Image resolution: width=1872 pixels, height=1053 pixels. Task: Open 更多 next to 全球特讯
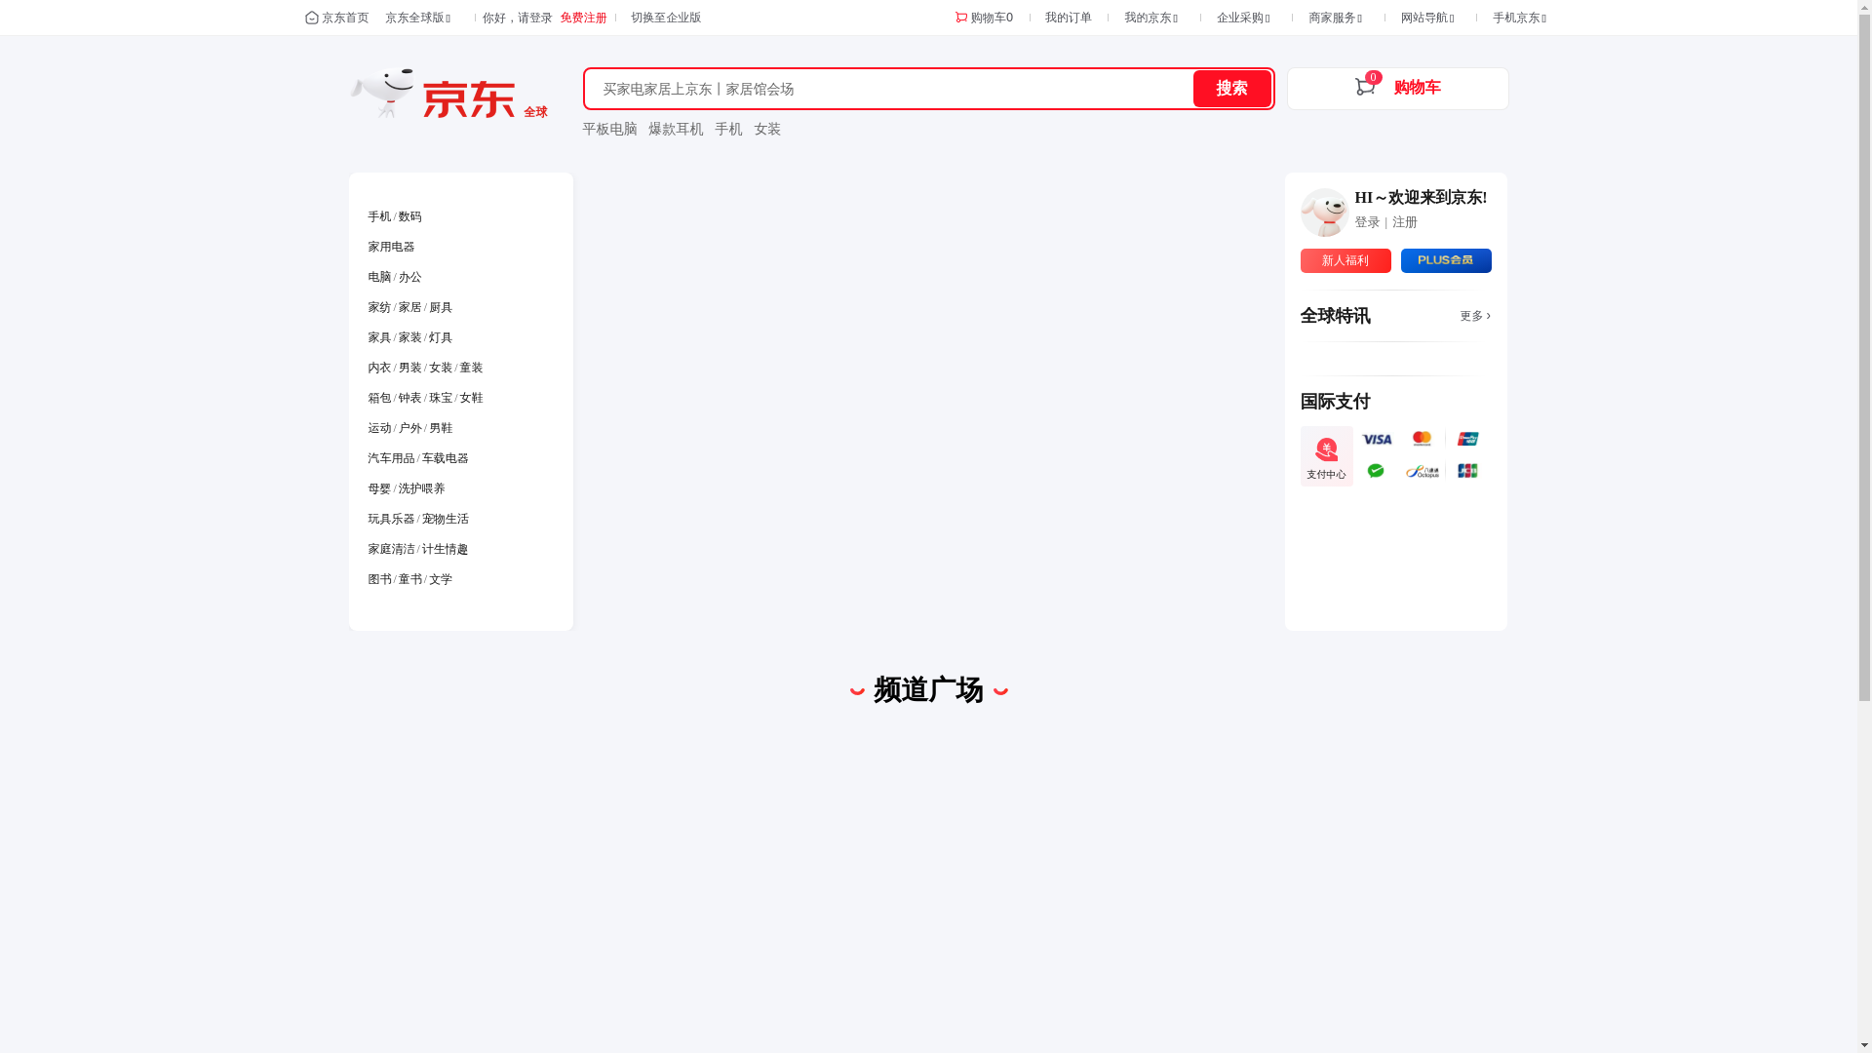[x=1475, y=316]
